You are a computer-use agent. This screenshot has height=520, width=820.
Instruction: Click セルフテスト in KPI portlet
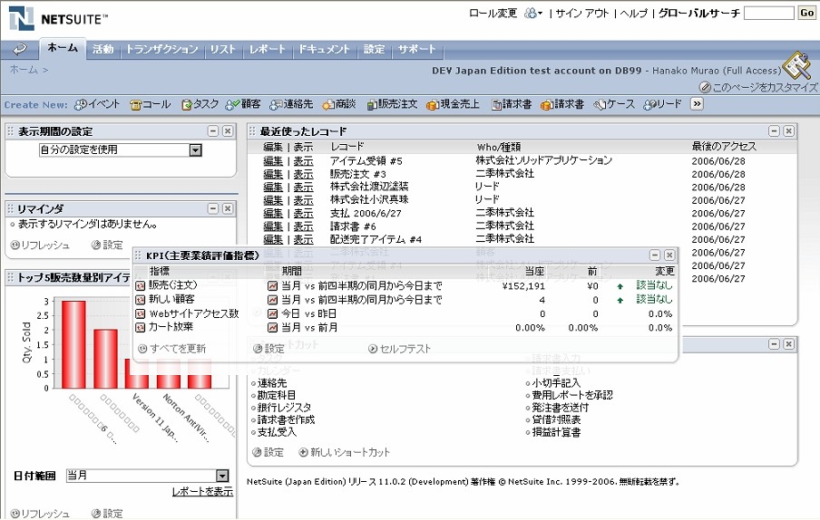click(x=399, y=349)
